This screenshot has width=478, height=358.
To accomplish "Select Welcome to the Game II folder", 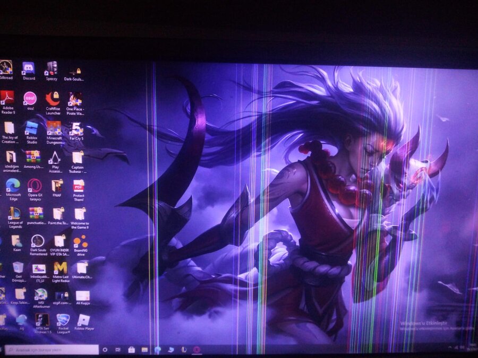I will click(80, 218).
